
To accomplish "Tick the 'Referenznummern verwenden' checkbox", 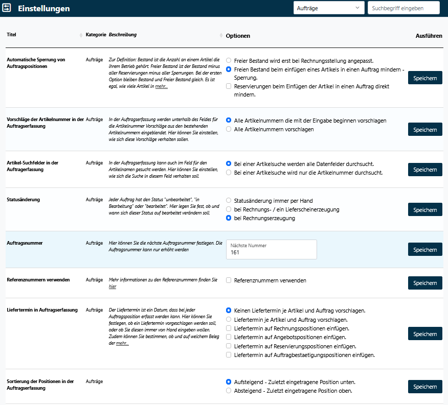I will 229,280.
